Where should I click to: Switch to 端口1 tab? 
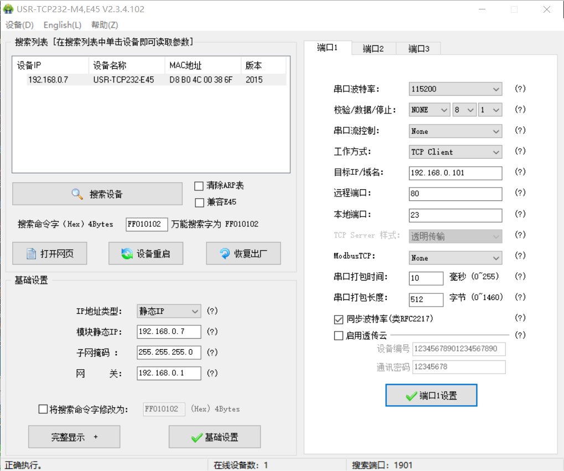pyautogui.click(x=327, y=48)
